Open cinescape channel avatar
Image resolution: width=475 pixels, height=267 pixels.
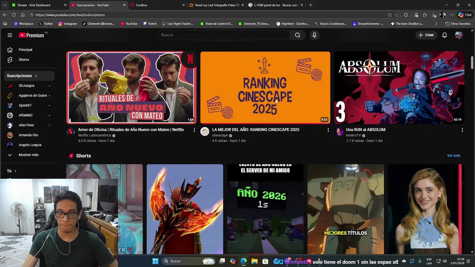[x=205, y=132]
